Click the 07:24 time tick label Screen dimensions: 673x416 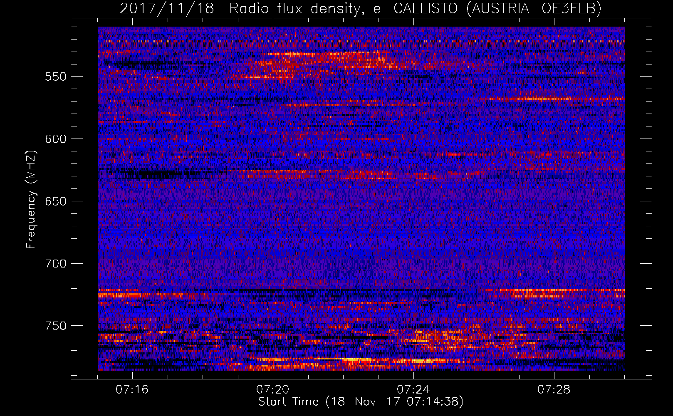pyautogui.click(x=413, y=390)
